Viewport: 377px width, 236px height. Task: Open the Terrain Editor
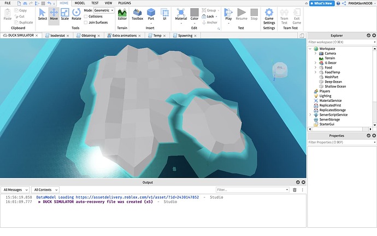(122, 14)
